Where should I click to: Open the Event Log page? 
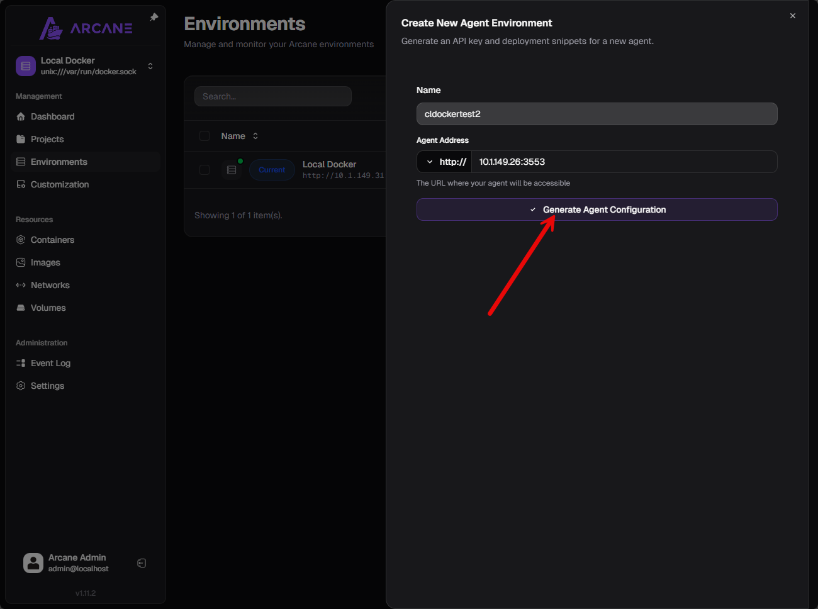50,363
